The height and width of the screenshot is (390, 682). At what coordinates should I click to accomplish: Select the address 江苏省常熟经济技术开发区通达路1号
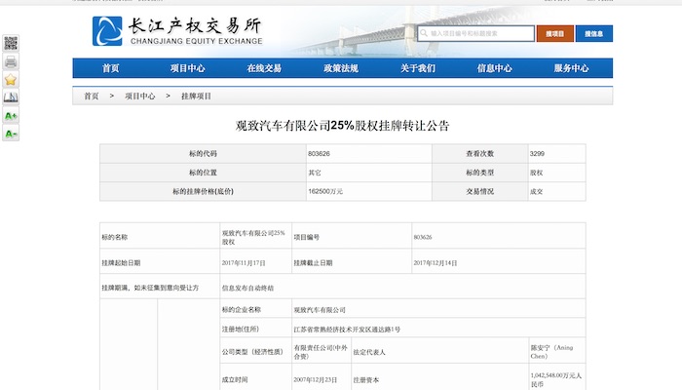[347, 330]
